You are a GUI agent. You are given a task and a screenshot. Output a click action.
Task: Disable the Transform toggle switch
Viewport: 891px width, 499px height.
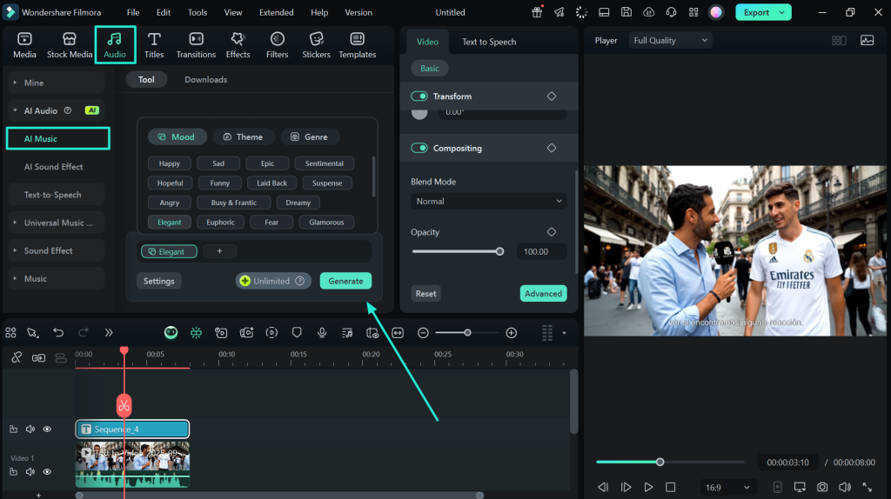click(x=419, y=96)
